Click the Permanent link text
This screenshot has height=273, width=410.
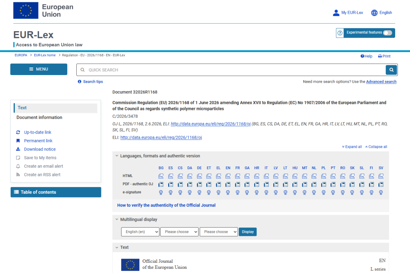pos(38,141)
